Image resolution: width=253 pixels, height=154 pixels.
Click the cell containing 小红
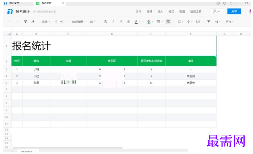point(36,76)
